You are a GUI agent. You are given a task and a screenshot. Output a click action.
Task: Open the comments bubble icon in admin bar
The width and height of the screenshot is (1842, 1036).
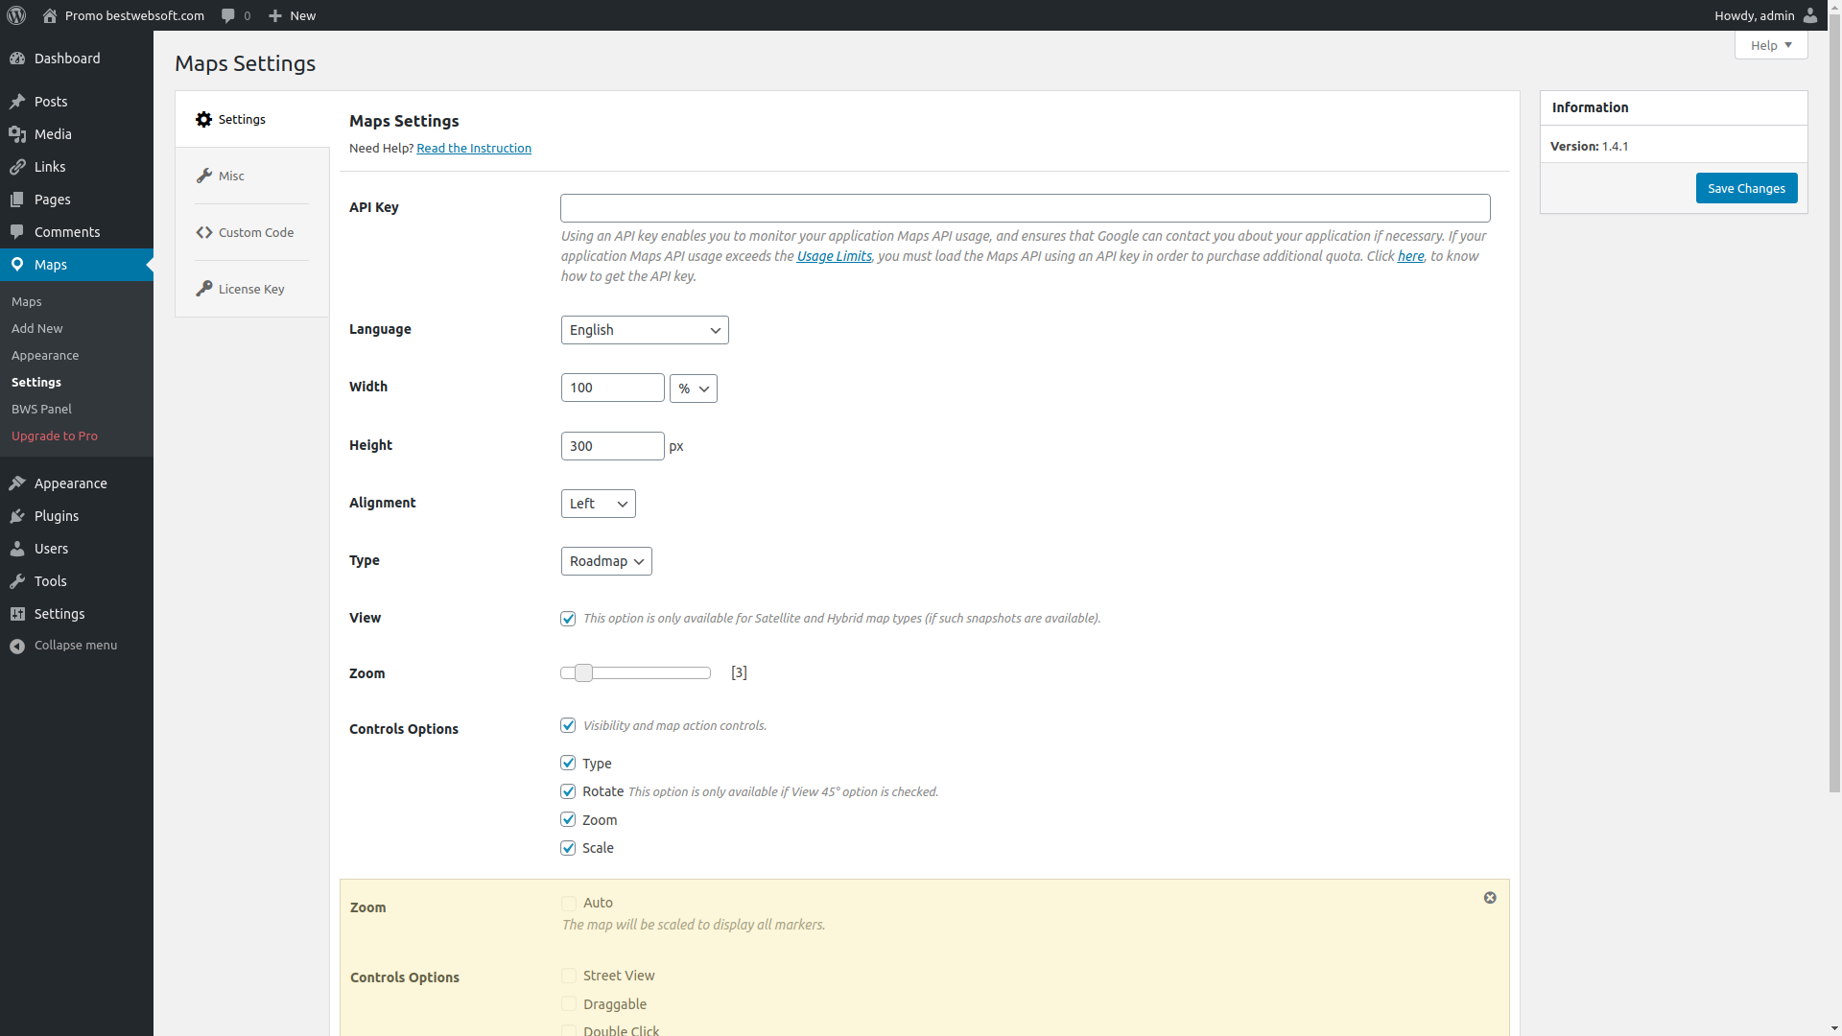[228, 15]
